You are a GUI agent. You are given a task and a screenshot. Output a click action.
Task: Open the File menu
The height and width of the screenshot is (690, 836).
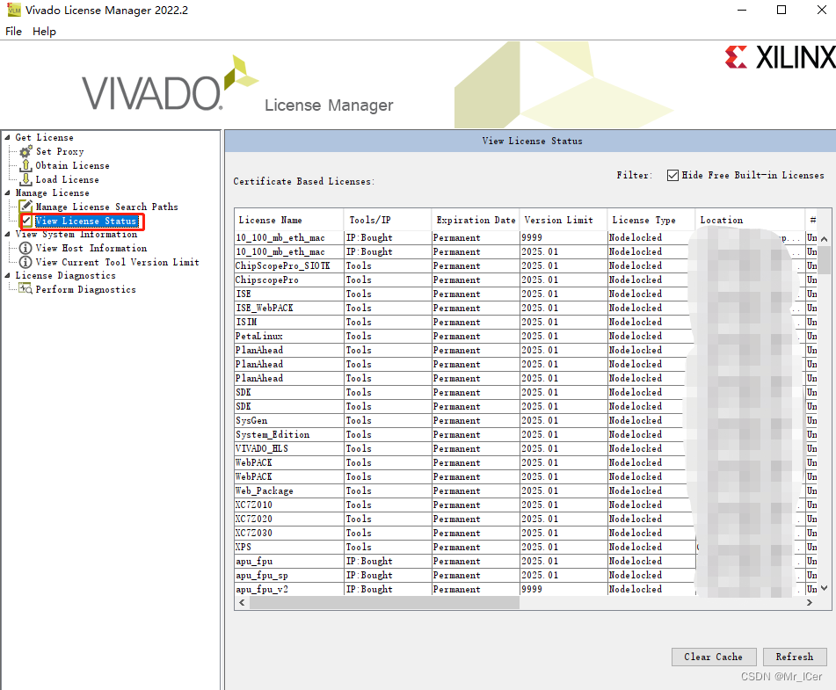click(x=13, y=32)
